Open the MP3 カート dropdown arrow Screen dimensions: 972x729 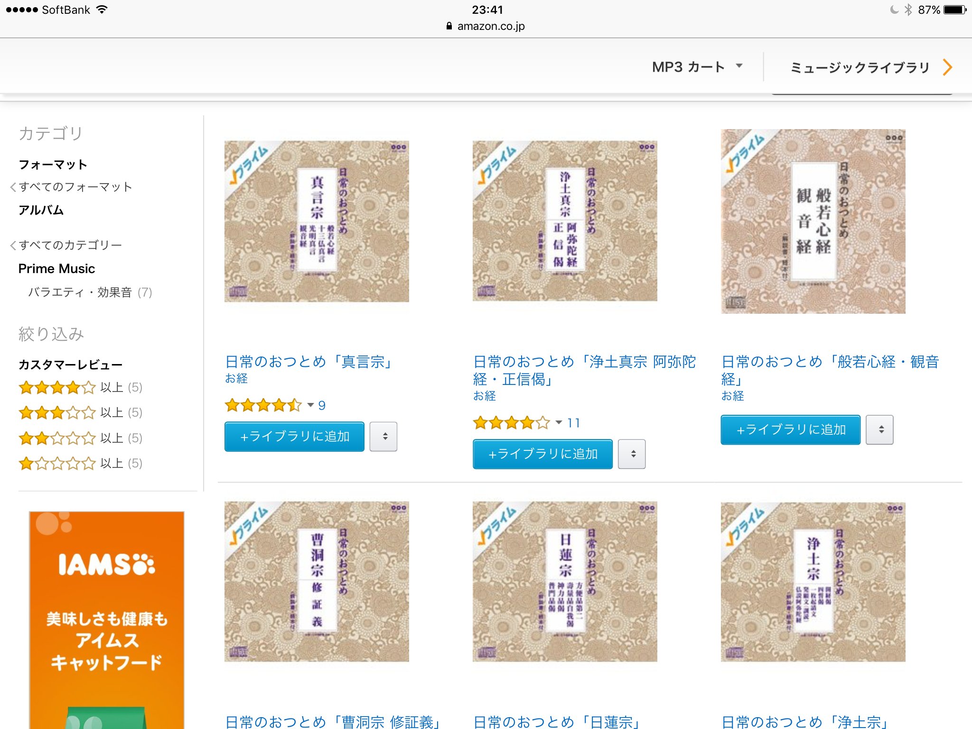739,66
